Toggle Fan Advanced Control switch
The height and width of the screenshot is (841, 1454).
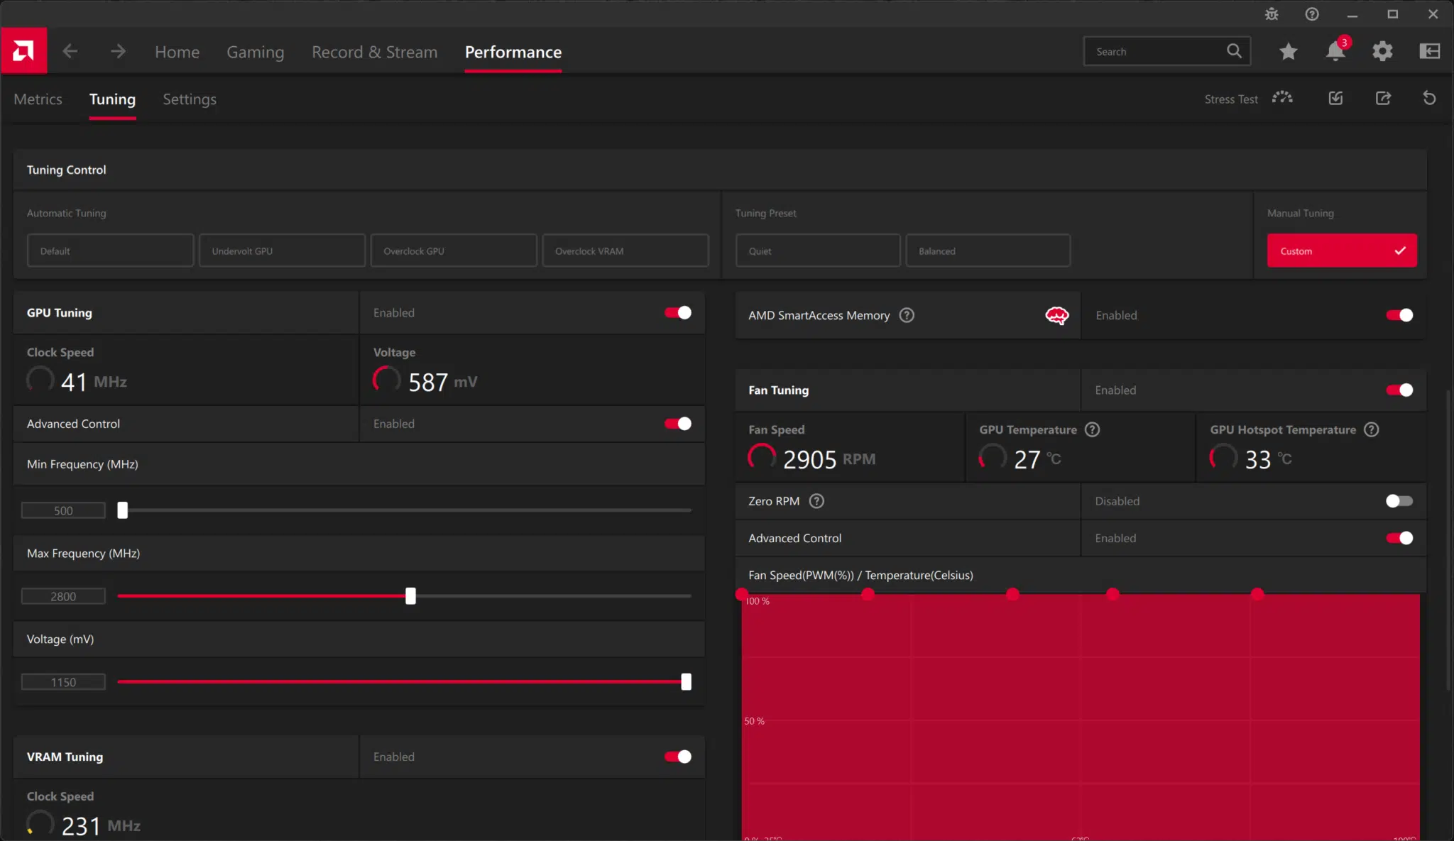(x=1399, y=538)
